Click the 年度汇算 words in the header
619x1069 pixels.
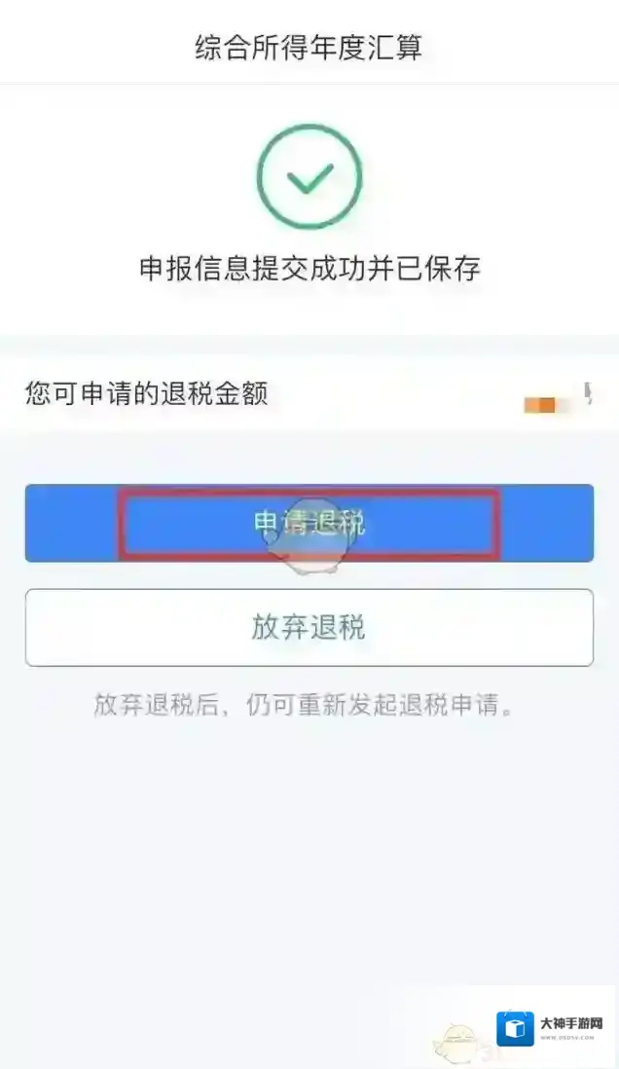coord(366,48)
